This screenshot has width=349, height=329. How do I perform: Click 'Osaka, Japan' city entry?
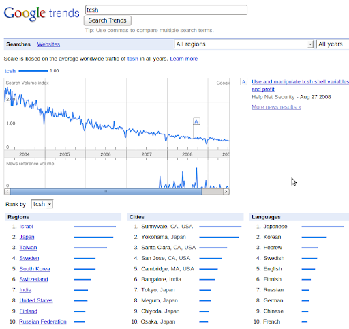[x=158, y=321]
